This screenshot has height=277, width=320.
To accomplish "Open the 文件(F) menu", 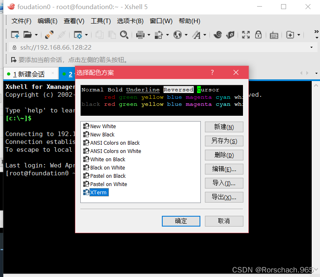I will (x=22, y=21).
